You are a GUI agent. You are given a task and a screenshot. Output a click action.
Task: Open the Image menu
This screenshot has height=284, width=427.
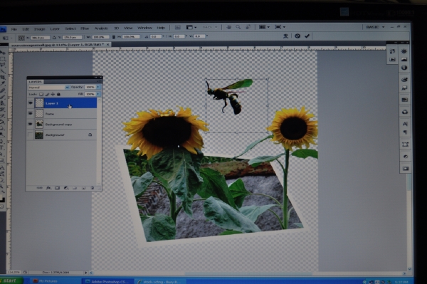pos(39,29)
